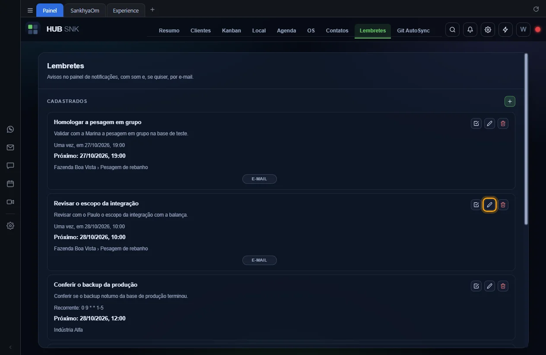546x355 pixels.
Task: Open the search magnifier in the header
Action: coord(452,29)
